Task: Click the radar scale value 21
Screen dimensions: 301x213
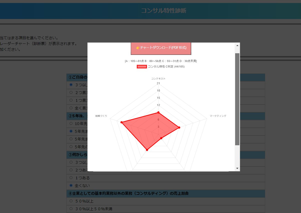Action: coord(158,83)
